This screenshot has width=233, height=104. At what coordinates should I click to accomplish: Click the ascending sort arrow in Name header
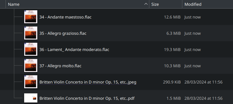[146, 4]
